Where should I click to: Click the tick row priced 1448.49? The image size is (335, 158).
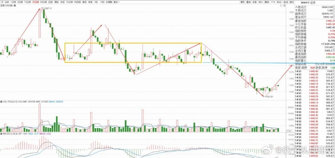pos(315,71)
